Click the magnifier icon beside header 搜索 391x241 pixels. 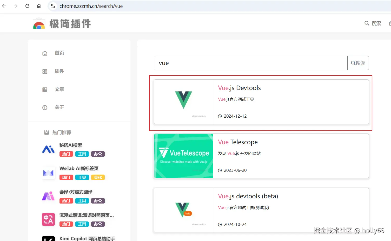click(367, 23)
